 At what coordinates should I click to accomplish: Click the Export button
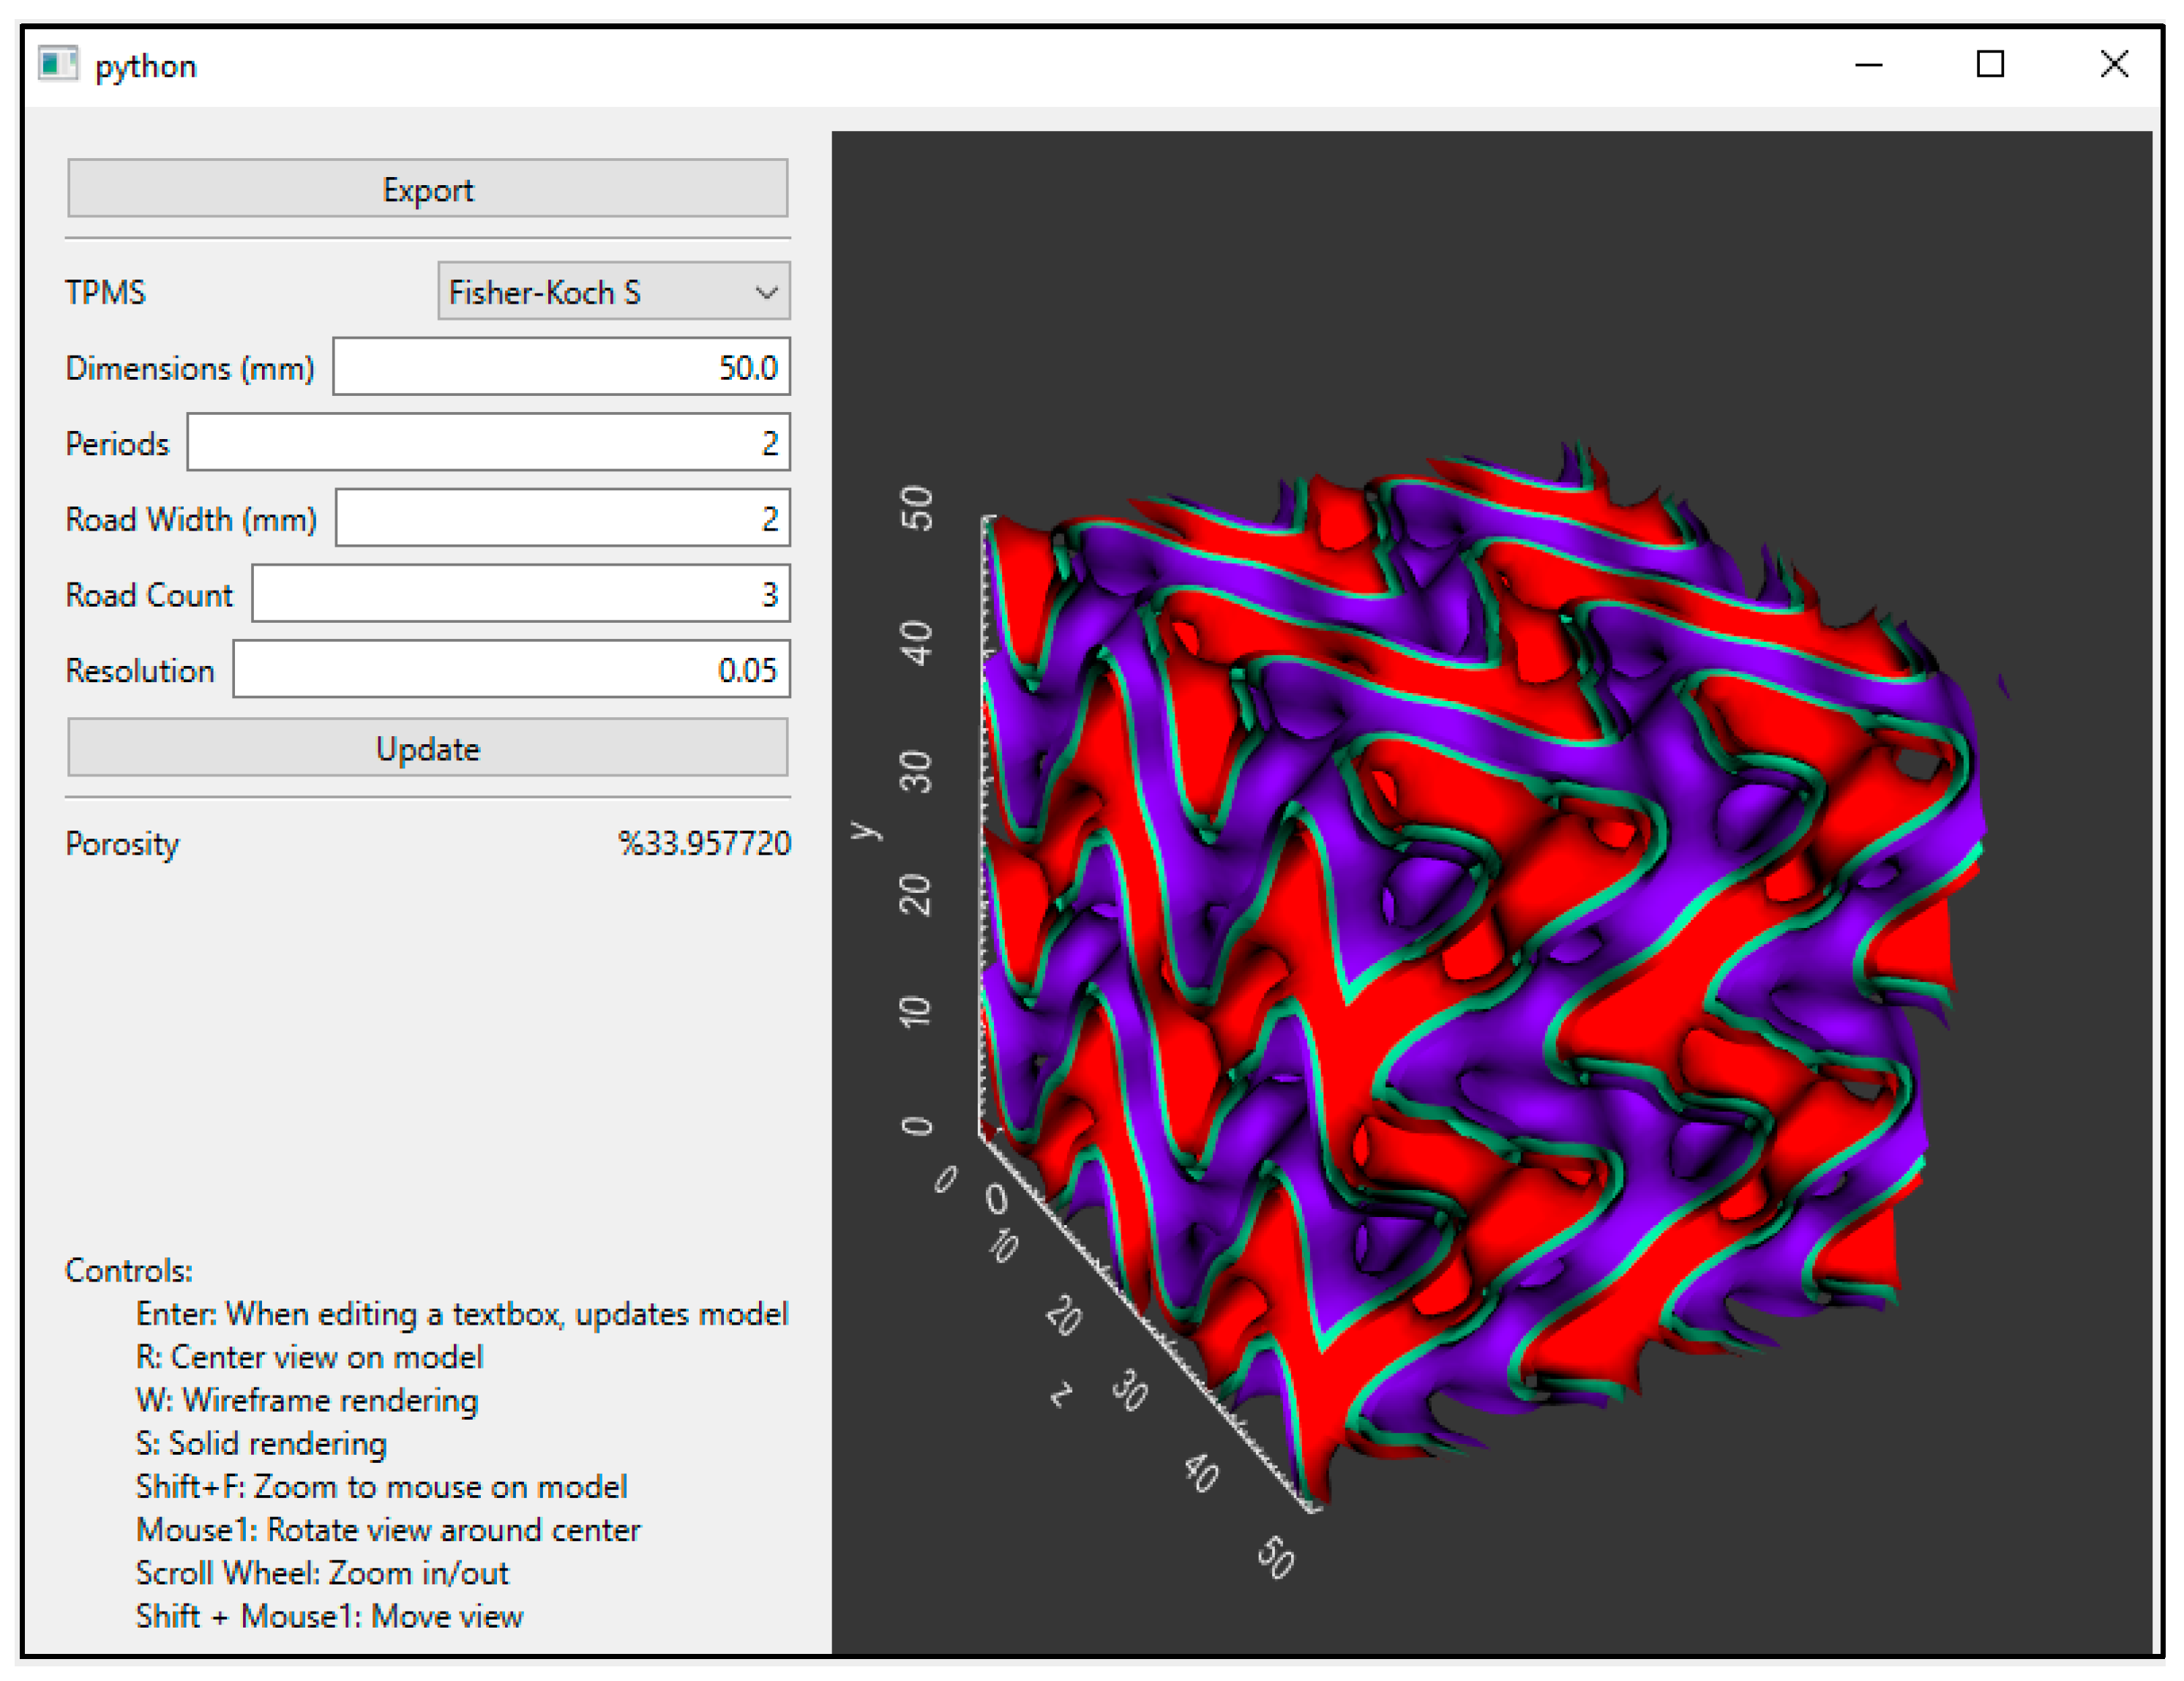(x=427, y=189)
